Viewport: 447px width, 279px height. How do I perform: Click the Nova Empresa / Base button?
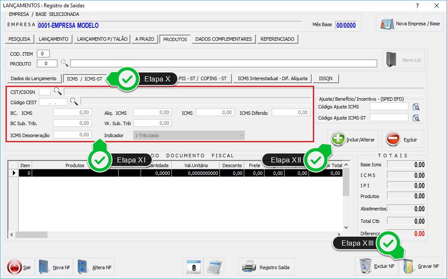coord(411,24)
